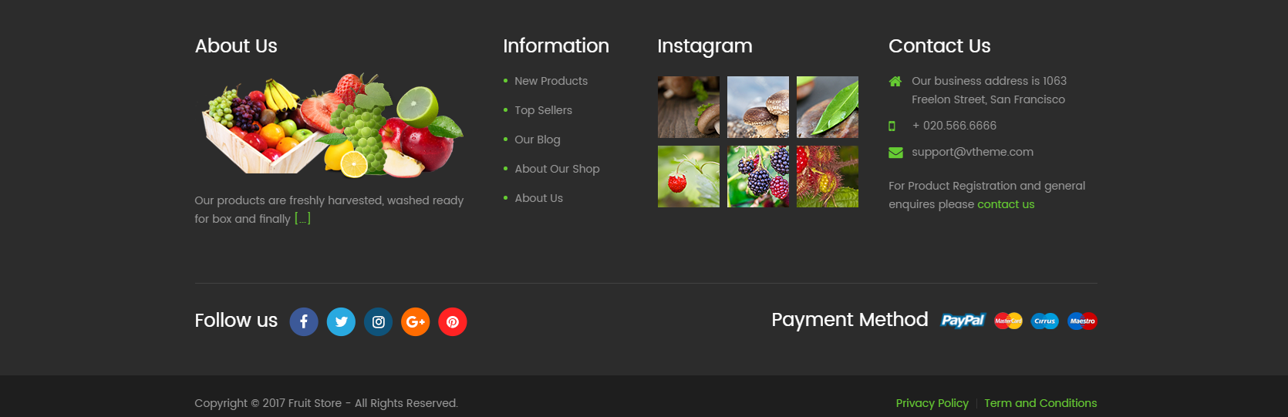The height and width of the screenshot is (417, 1288).
Task: Click the home icon beside business address
Action: coord(895,81)
